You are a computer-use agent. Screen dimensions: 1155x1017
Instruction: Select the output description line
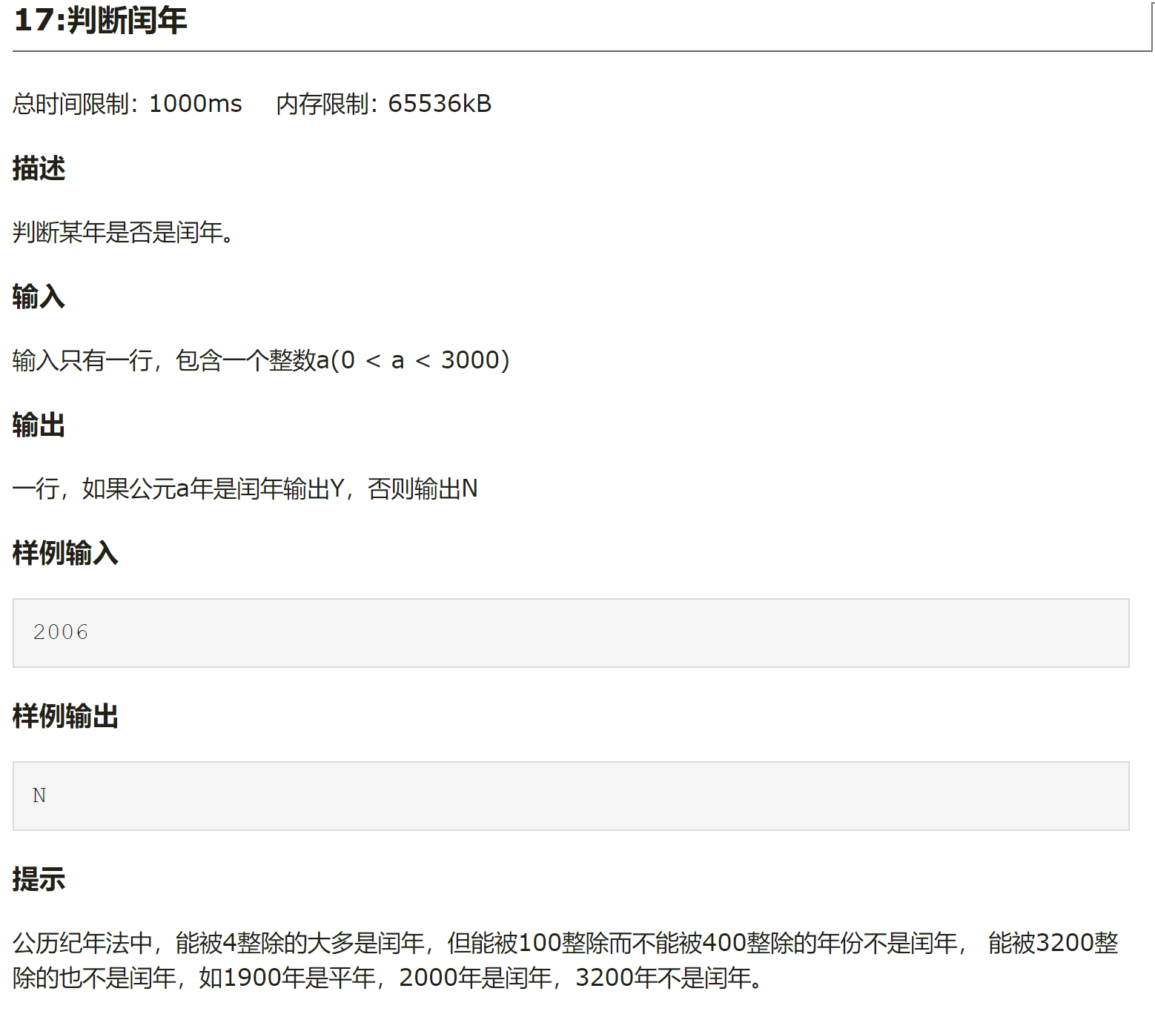(245, 488)
